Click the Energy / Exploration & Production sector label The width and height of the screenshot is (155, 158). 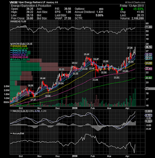click(x=31, y=6)
